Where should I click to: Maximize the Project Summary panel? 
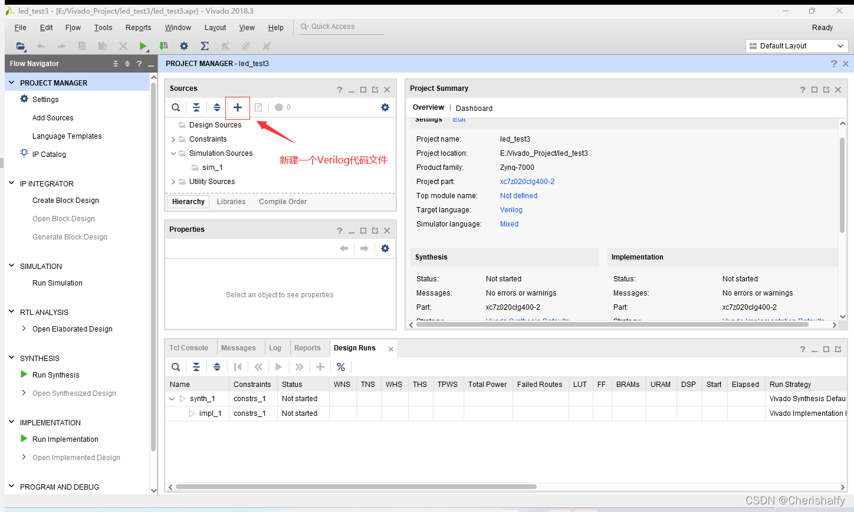(814, 90)
